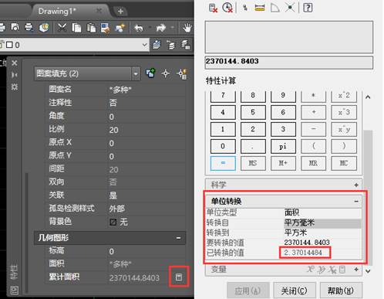384x299 pixels.
Task: Open the Undo history dropdown arrow
Action: (150, 27)
